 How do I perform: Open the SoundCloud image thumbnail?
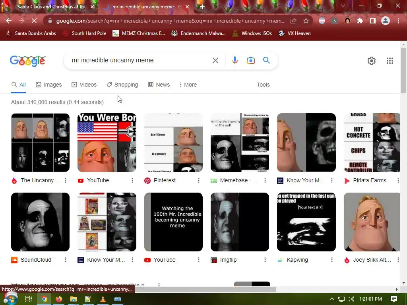click(x=40, y=222)
